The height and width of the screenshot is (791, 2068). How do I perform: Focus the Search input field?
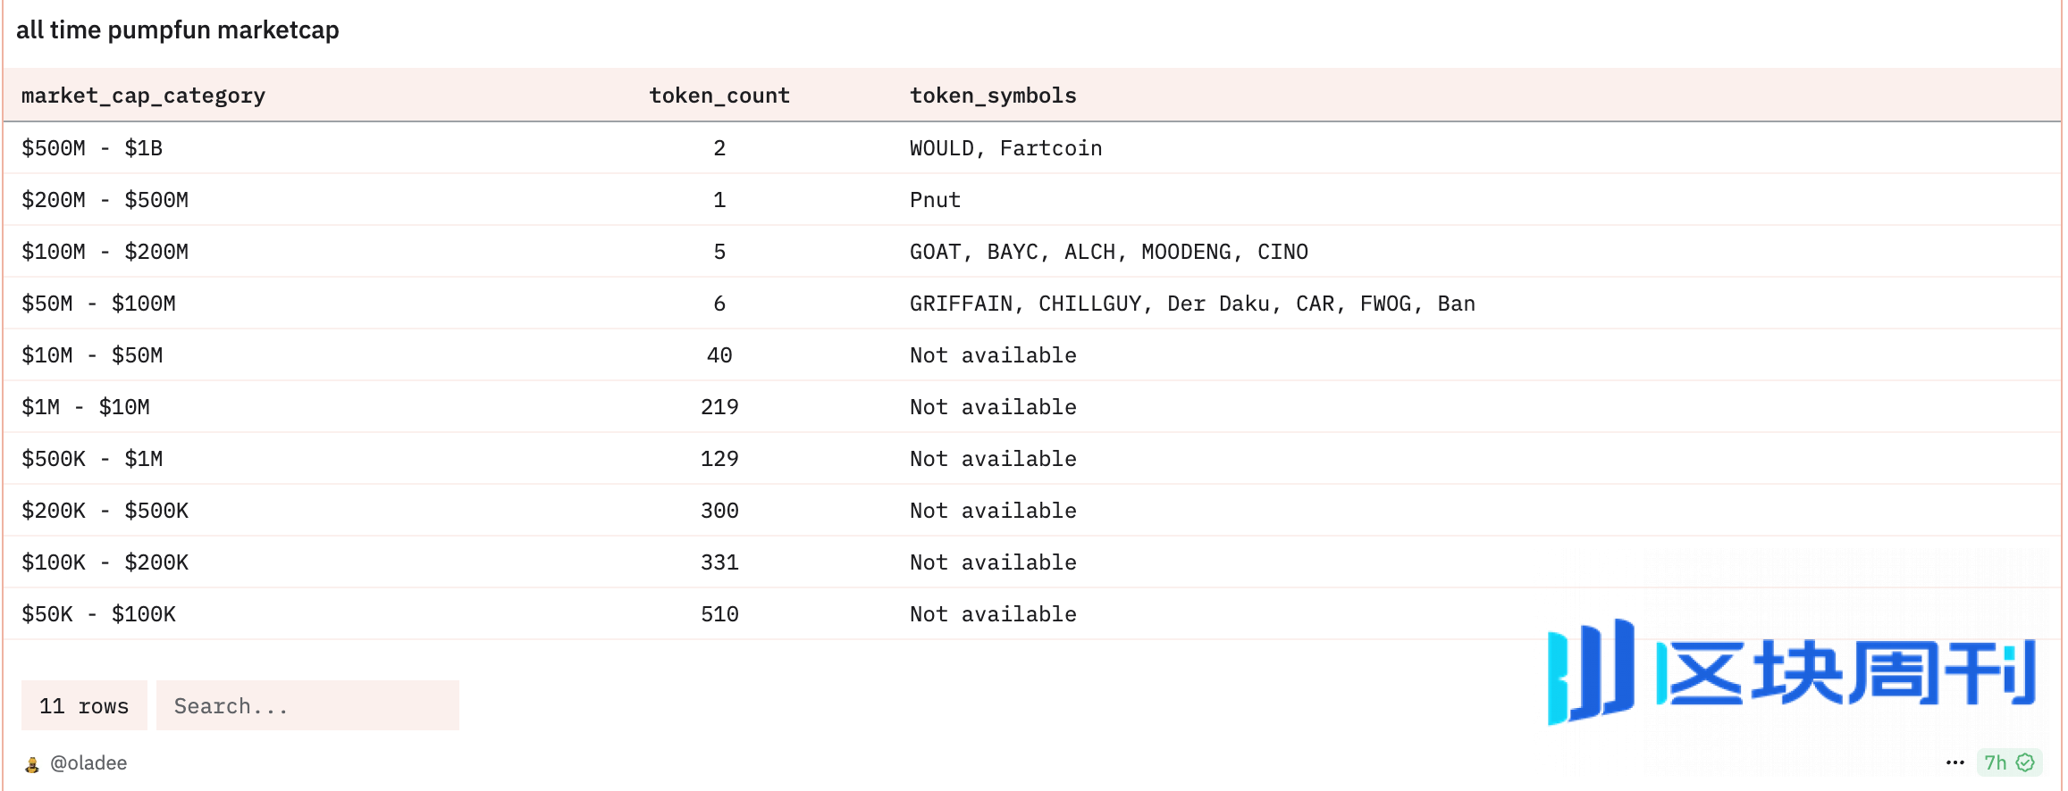pyautogui.click(x=307, y=706)
